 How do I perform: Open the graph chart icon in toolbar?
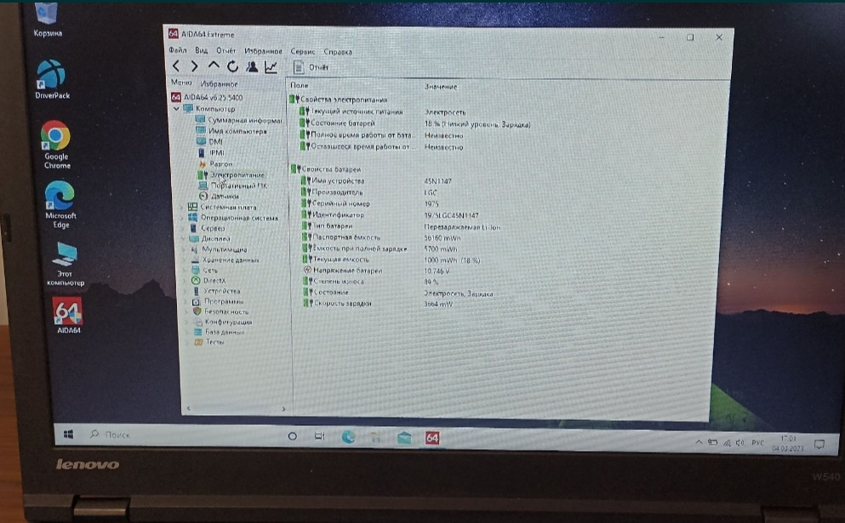(271, 67)
